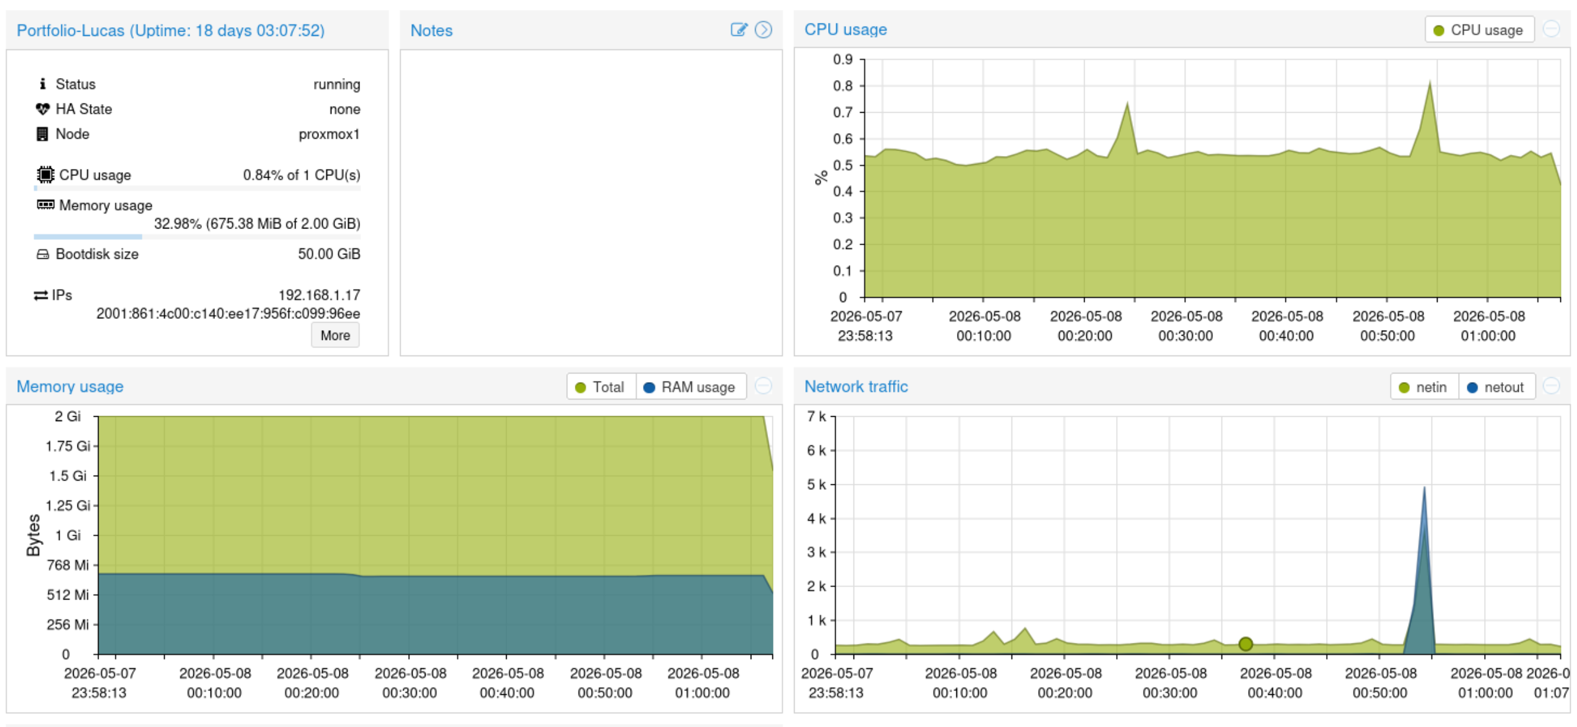Toggle the netin series in legend
Viewport: 1577px width, 727px height.
point(1423,386)
